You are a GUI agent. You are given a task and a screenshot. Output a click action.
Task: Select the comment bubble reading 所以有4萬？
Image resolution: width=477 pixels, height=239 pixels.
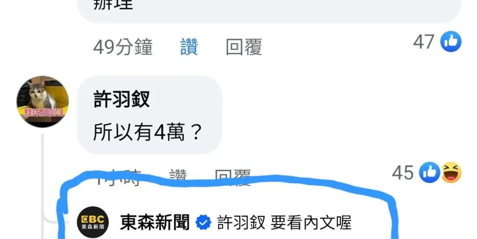point(149,115)
